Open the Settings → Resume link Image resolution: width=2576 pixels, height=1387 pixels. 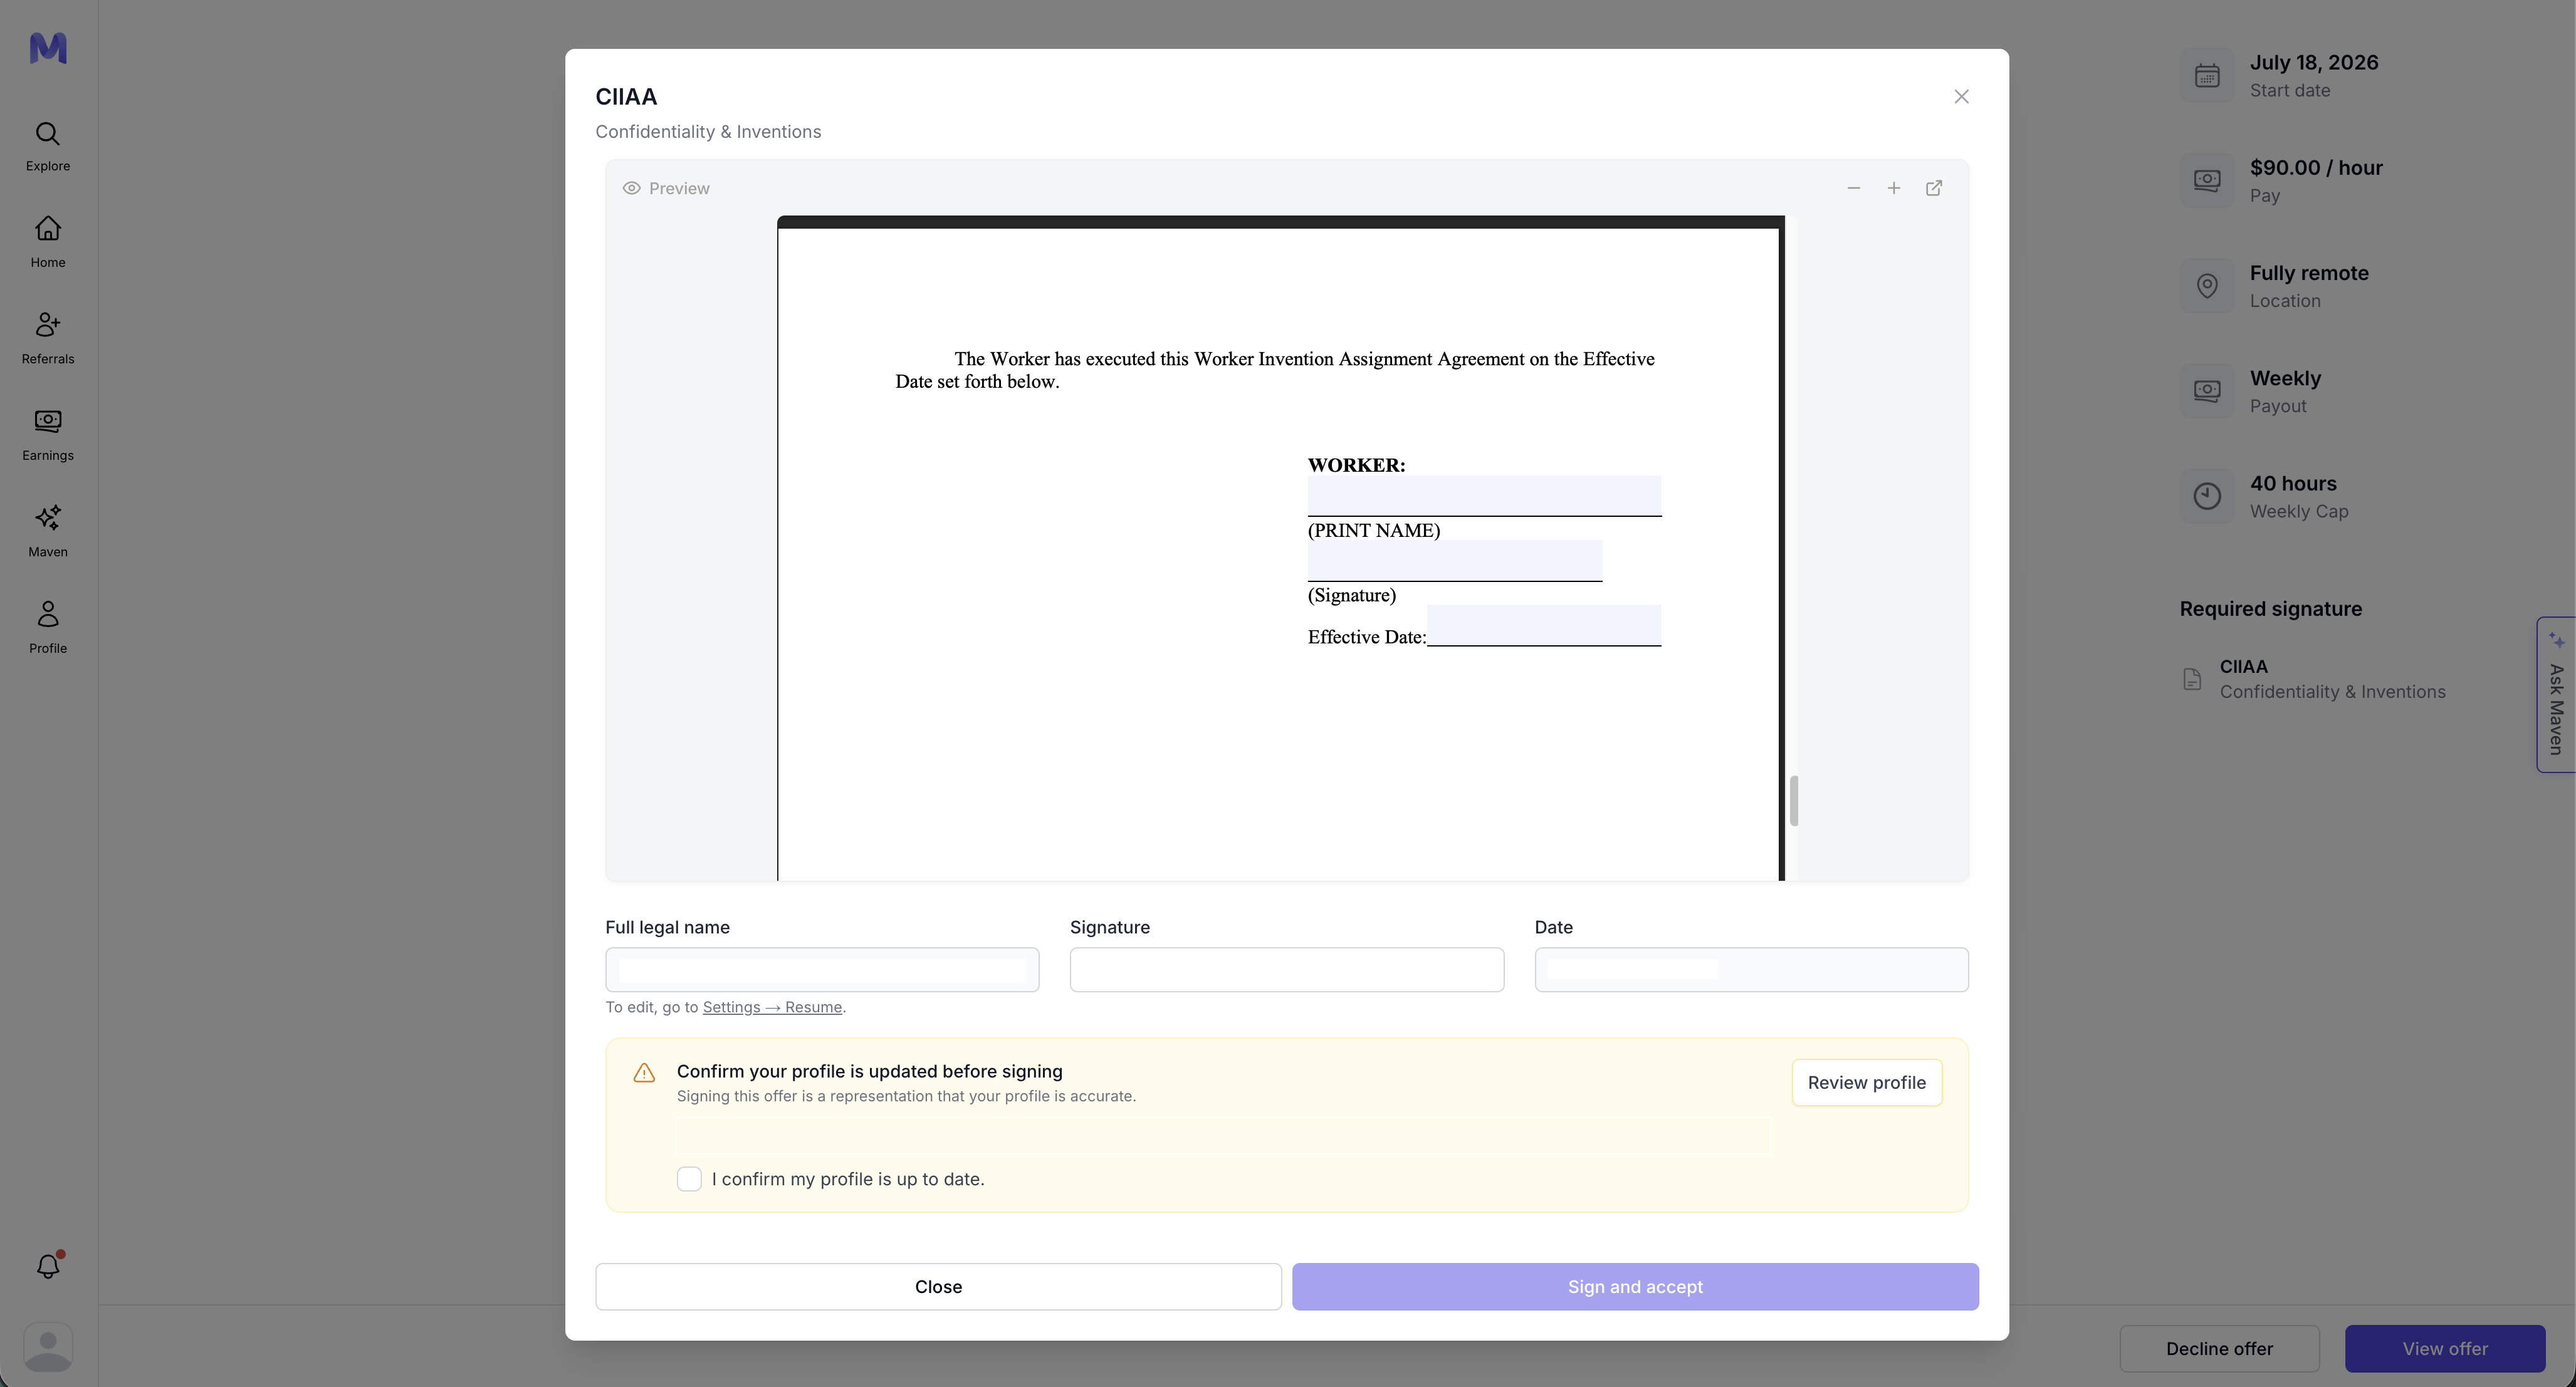pos(772,1007)
